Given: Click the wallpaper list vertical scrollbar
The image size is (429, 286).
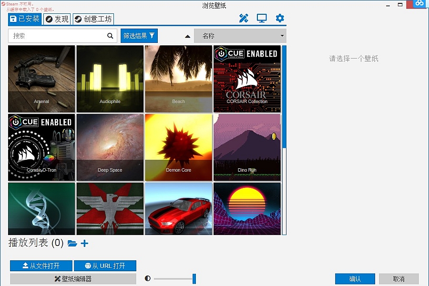Looking at the screenshot, I should [x=284, y=140].
